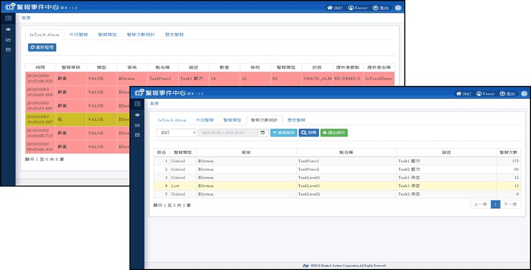Click the help icon in the back window header

pyautogui.click(x=398, y=8)
